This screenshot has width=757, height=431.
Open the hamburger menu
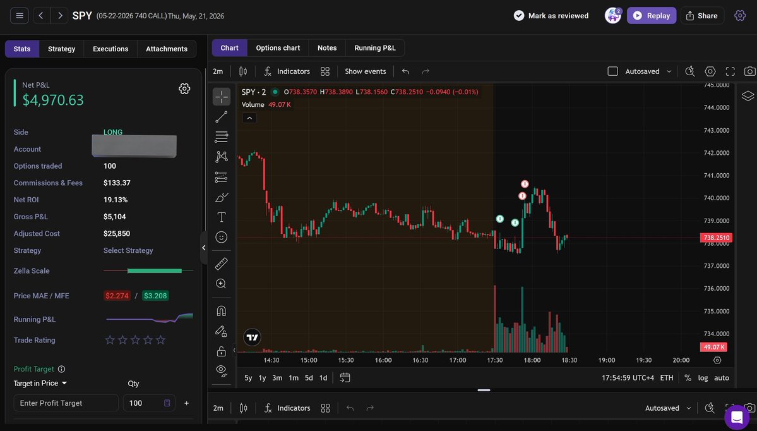point(20,16)
